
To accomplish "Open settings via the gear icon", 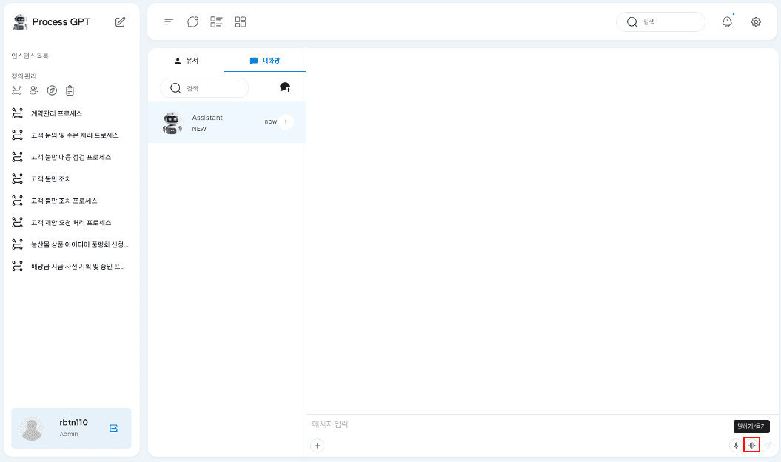I will 756,22.
